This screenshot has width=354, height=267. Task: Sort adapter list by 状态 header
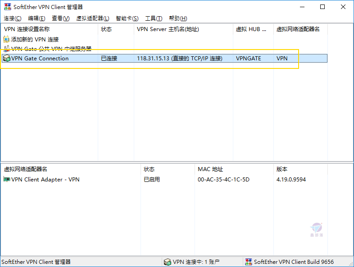pyautogui.click(x=168, y=169)
